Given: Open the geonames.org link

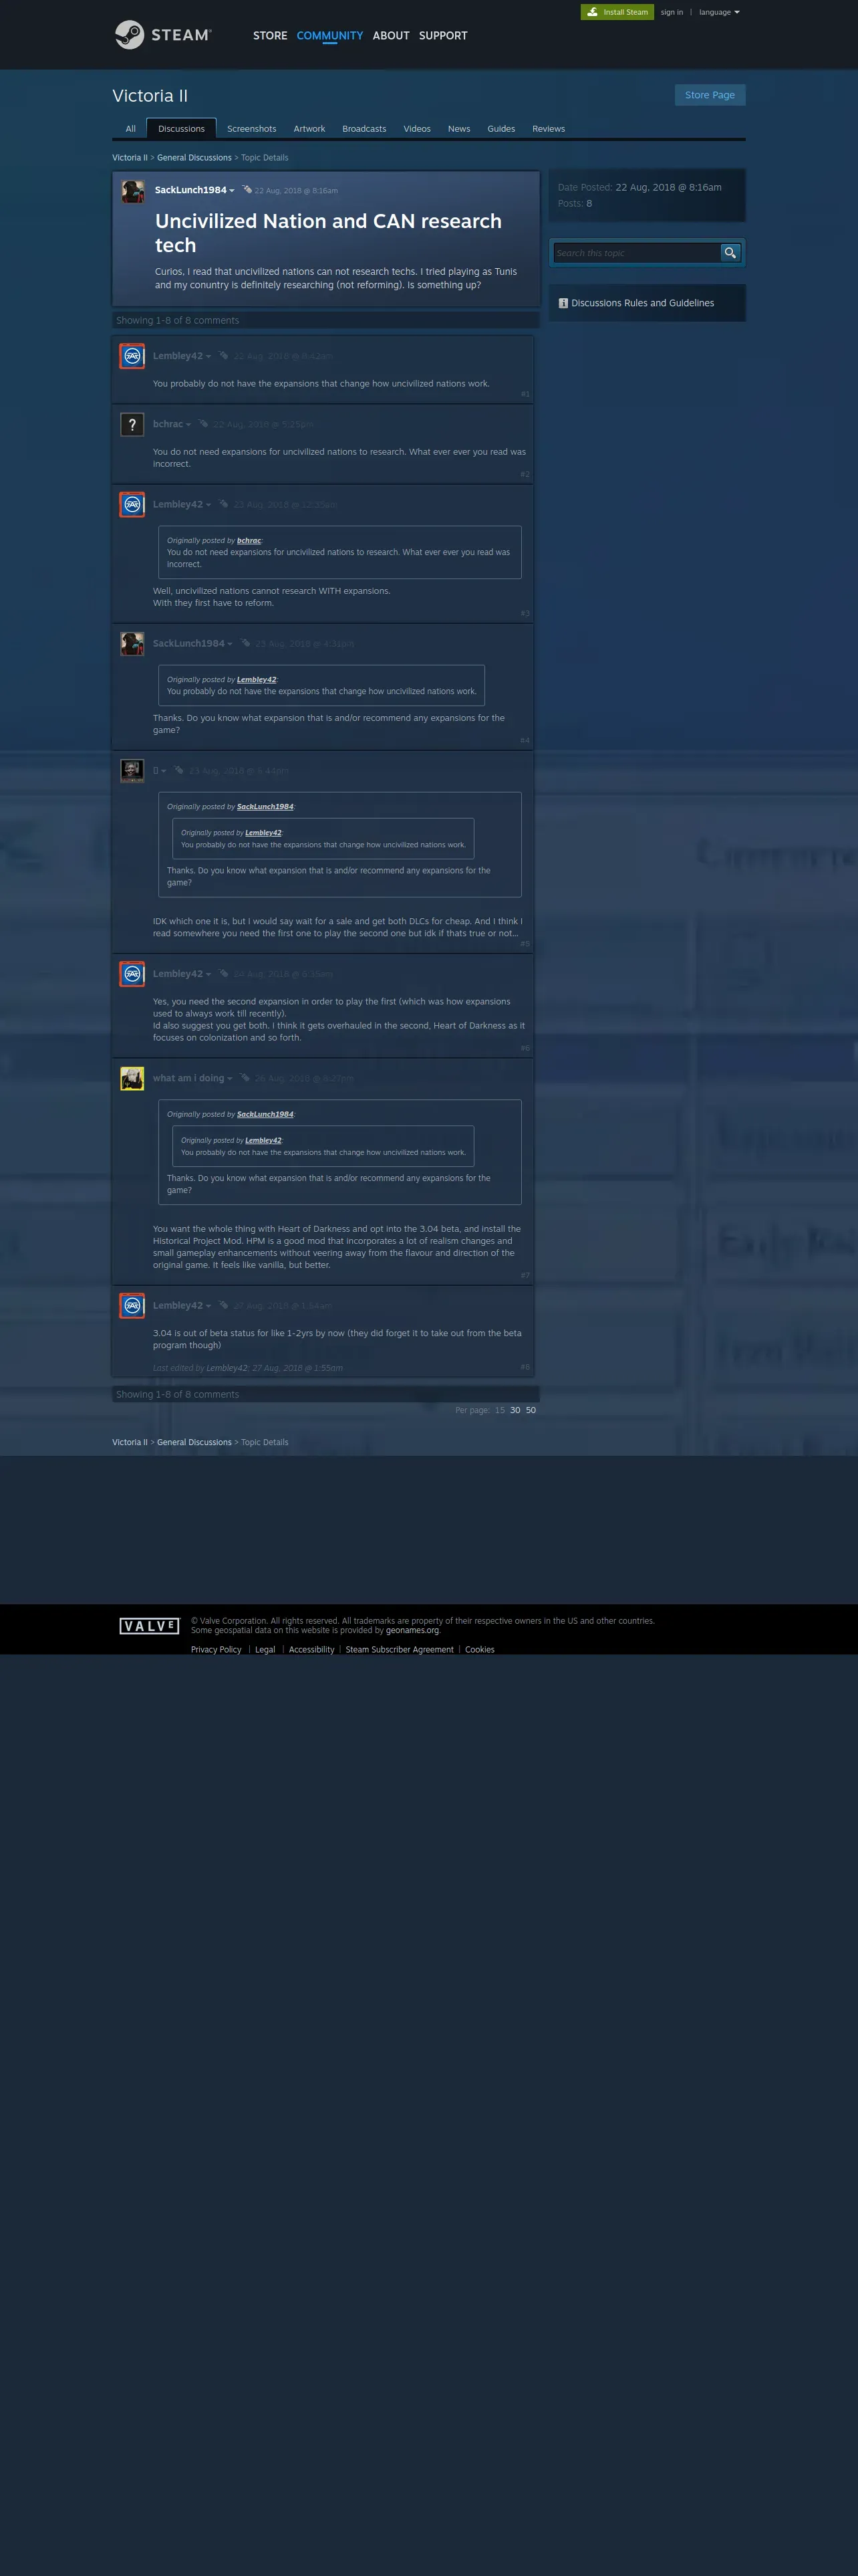Looking at the screenshot, I should point(412,1630).
